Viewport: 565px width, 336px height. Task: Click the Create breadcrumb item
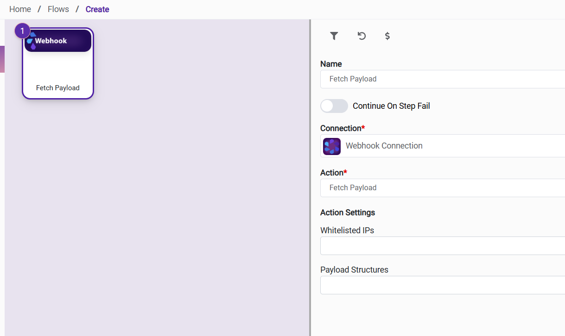[97, 9]
